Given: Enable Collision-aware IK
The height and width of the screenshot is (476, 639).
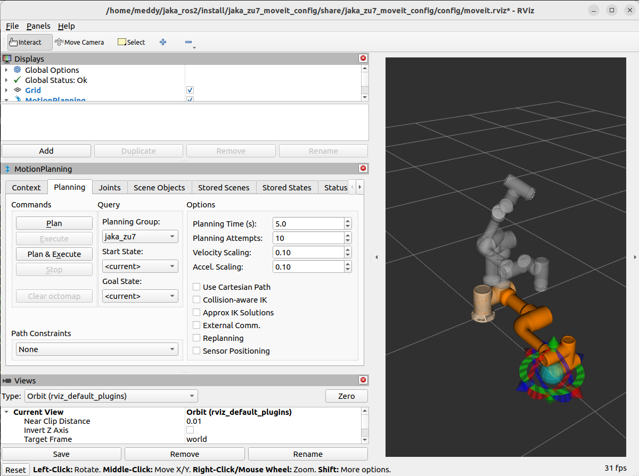Looking at the screenshot, I should [196, 299].
